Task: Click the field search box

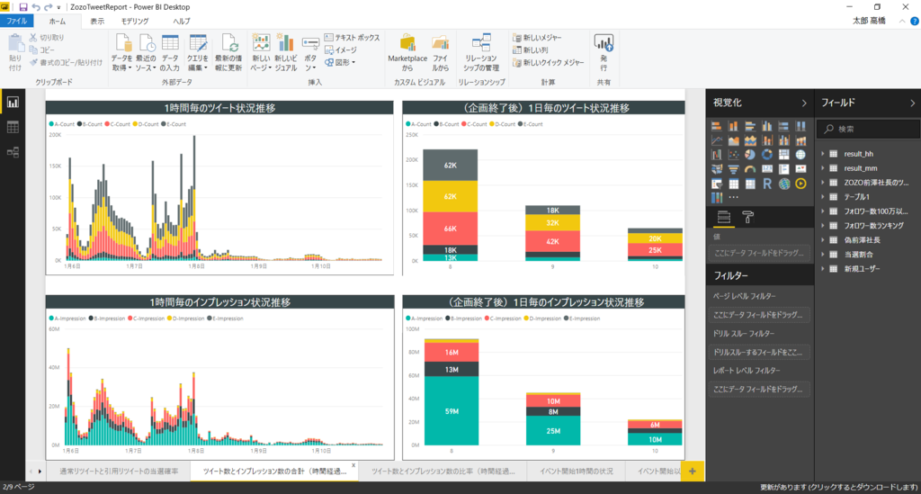Action: pos(870,129)
